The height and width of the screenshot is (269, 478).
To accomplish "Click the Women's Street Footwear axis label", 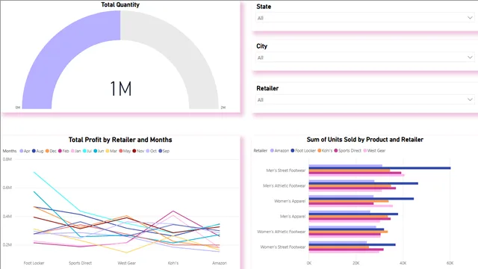I will 283,247.
